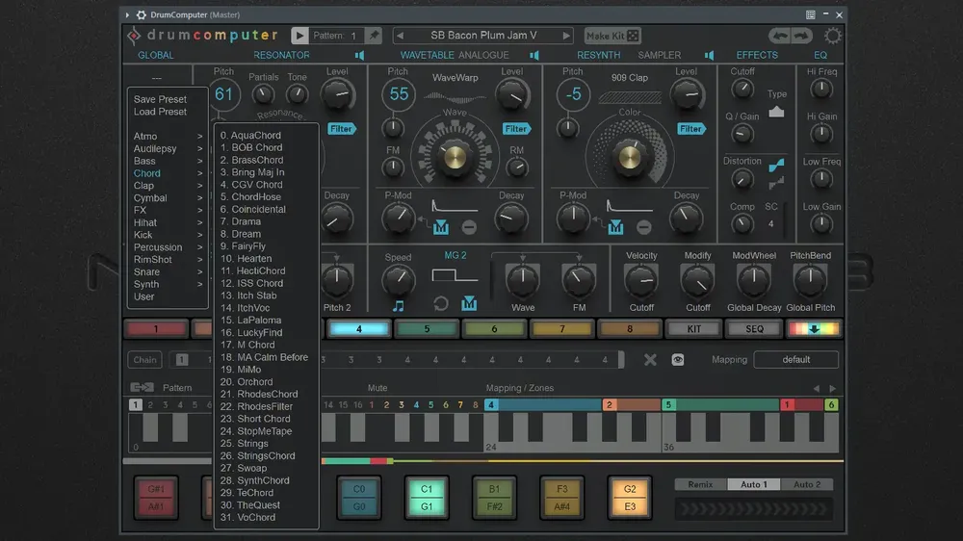
Task: Click the redo arrow icon
Action: pos(801,36)
